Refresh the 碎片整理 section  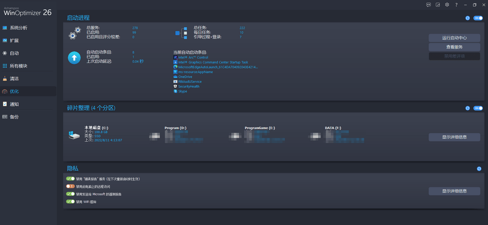[x=468, y=108]
